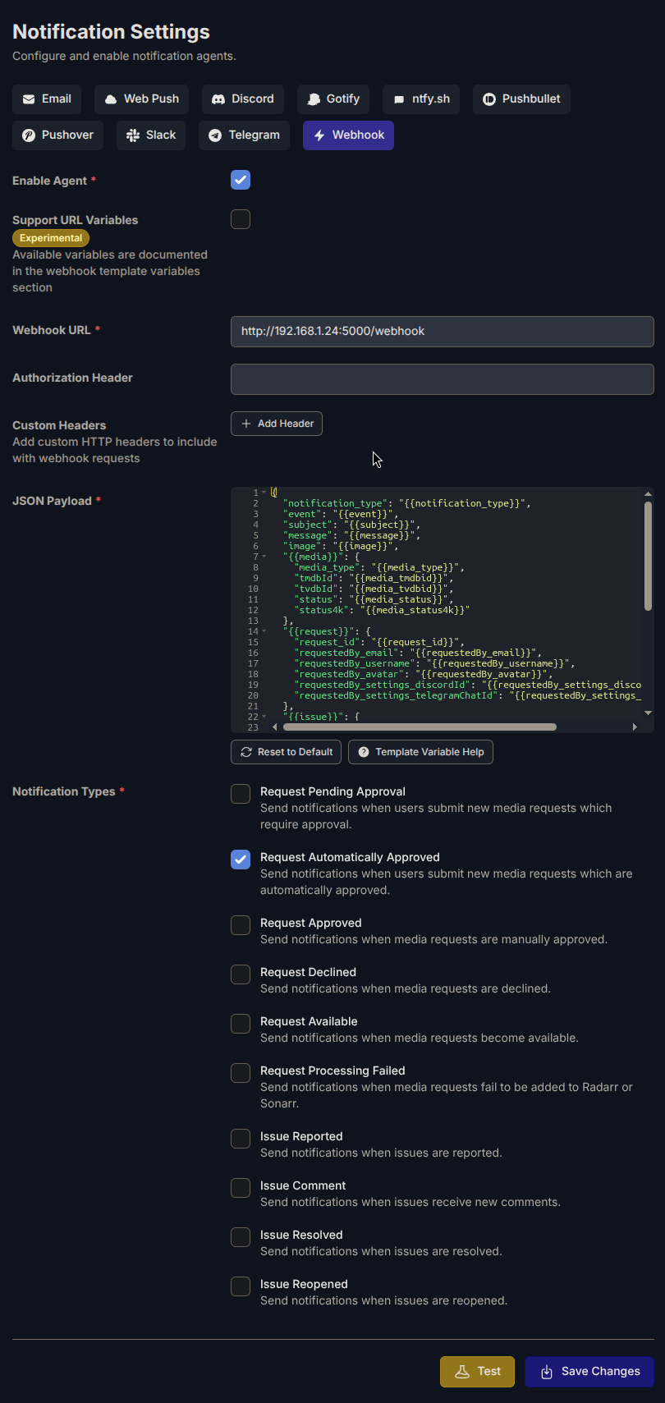Click the Experimental badge label
665x1403 pixels.
tap(51, 238)
